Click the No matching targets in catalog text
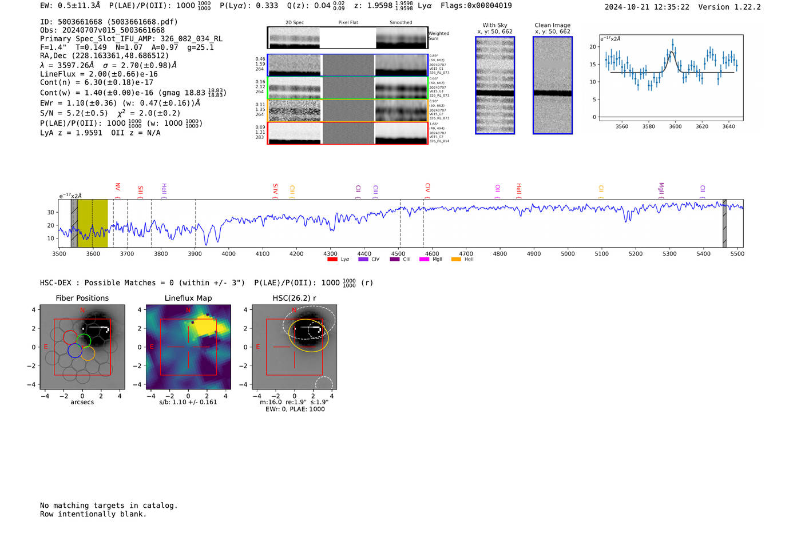The height and width of the screenshot is (545, 801). [109, 506]
